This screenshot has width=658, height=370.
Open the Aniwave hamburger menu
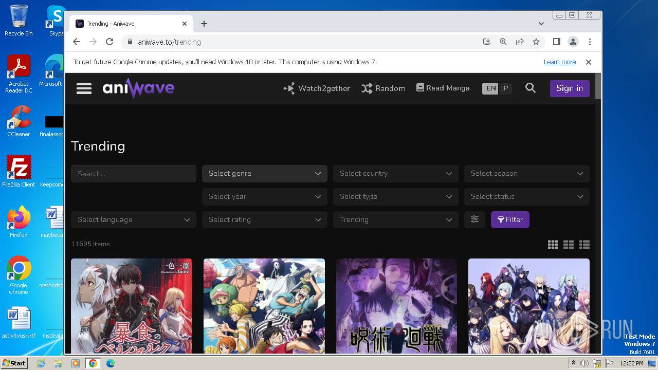pyautogui.click(x=84, y=88)
